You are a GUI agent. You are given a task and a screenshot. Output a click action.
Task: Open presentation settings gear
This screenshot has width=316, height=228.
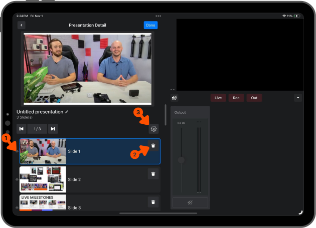pos(153,129)
